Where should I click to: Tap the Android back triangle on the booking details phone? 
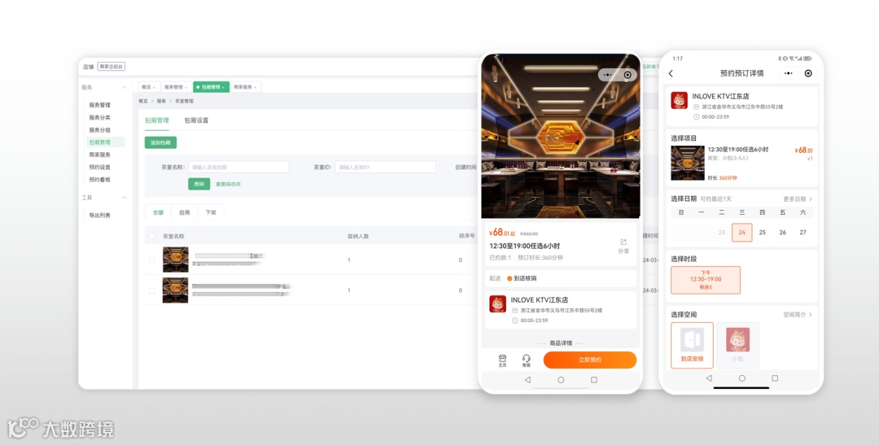[709, 378]
